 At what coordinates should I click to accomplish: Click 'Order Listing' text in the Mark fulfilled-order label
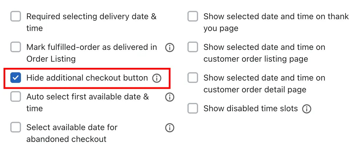[x=51, y=59]
